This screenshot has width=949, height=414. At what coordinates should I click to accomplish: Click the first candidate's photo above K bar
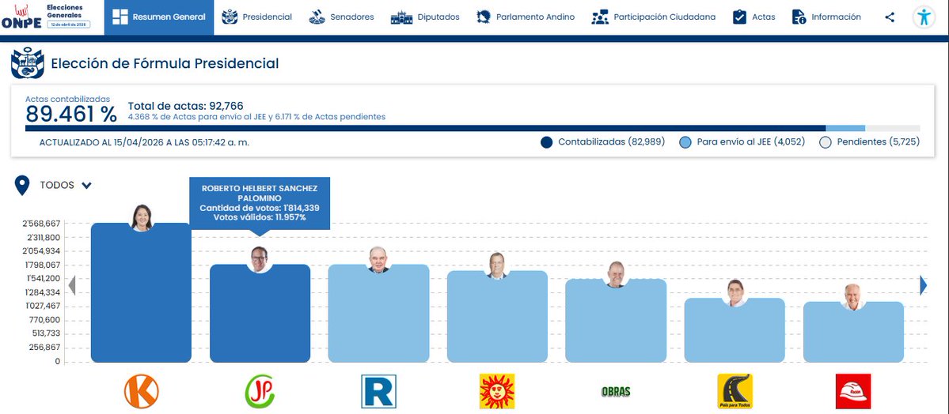[142, 218]
